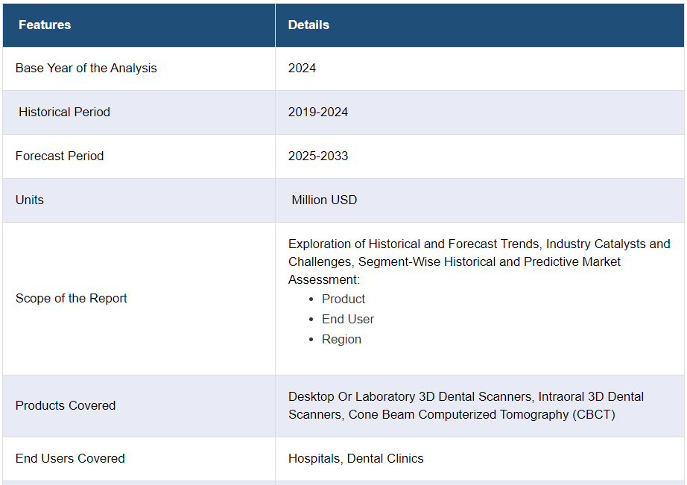
Task: Select the End Users Covered label
Action: (70, 458)
